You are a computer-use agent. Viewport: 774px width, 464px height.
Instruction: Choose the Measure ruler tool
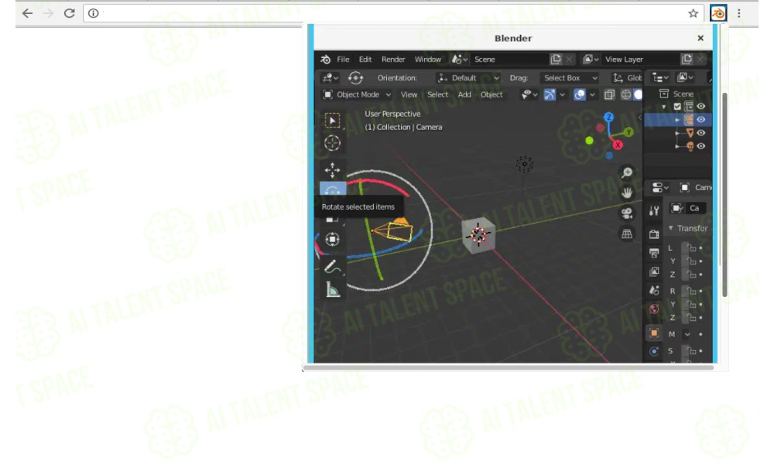click(x=333, y=289)
